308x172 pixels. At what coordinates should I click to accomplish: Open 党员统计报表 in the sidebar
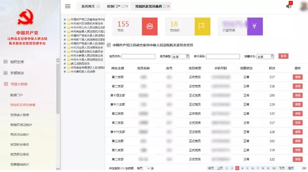pos(20,115)
